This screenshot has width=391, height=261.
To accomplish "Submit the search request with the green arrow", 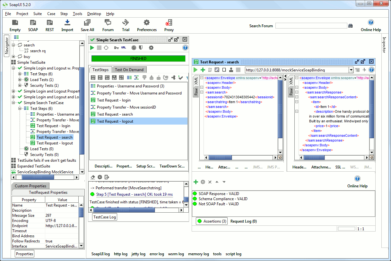I will 195,70.
